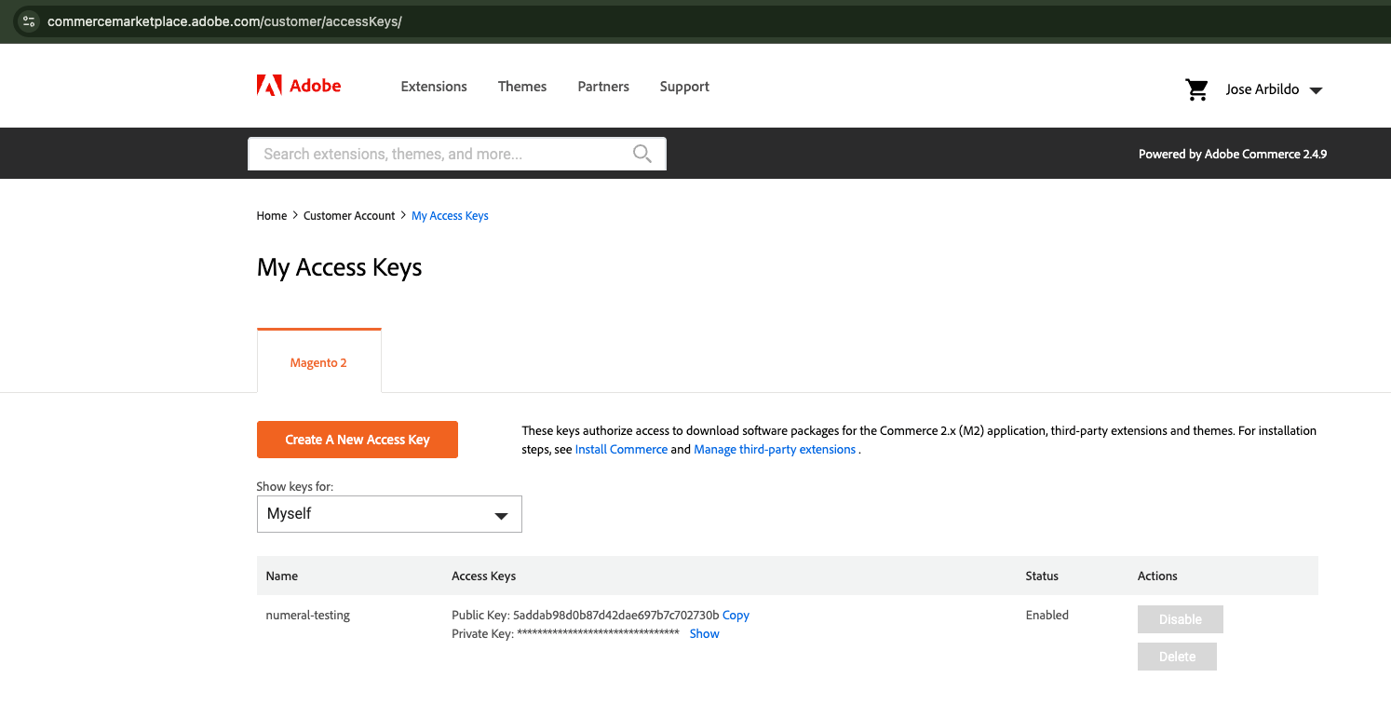Screen dimensions: 1391x705
Task: Click the numeral-testing key name
Action: [308, 615]
